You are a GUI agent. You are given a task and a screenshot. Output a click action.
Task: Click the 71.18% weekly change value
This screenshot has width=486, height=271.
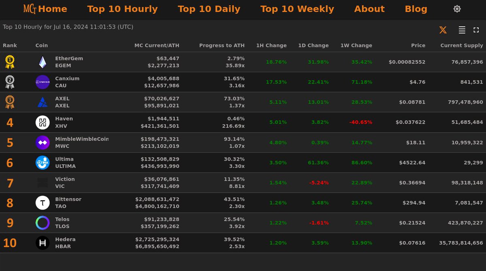click(x=362, y=82)
